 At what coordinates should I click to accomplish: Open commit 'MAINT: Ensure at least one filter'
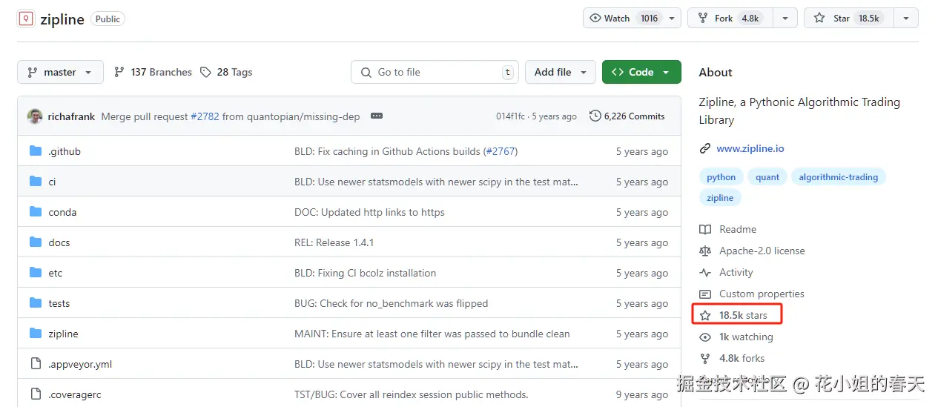[432, 334]
